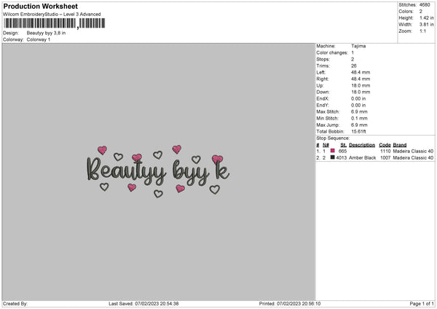Click the Code column header
Viewport: 437px width, 309px height.
(x=385, y=144)
